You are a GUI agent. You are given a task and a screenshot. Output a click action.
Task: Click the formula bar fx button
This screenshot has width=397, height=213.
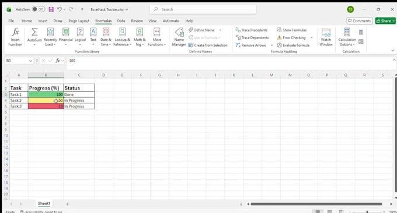58,61
